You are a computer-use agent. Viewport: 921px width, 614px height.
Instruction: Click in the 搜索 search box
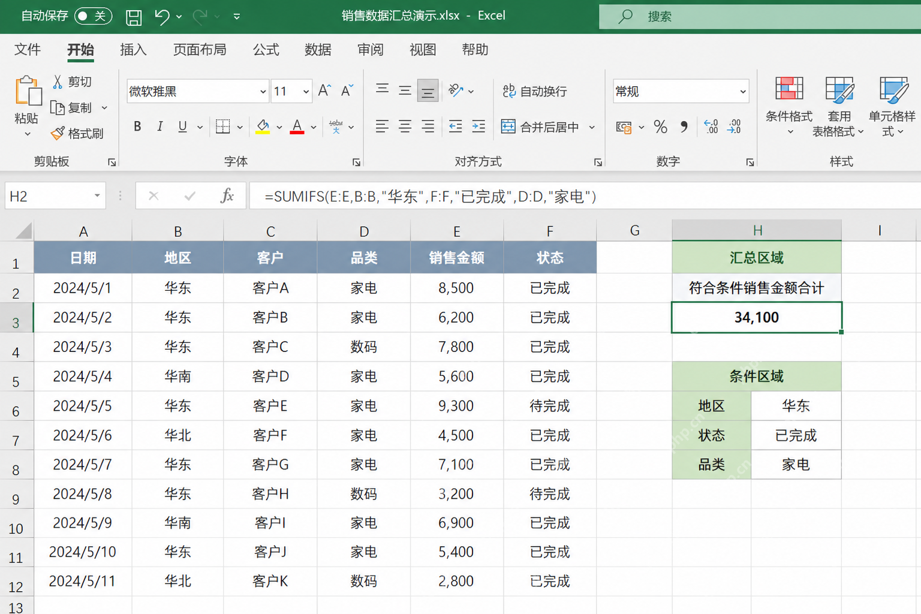[x=760, y=16]
